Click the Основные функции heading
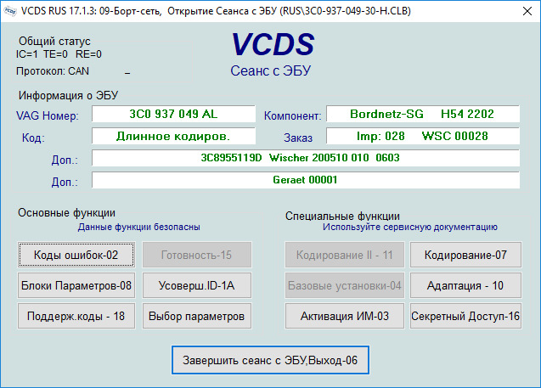Viewport: 541px width, 388px height. pyautogui.click(x=66, y=213)
